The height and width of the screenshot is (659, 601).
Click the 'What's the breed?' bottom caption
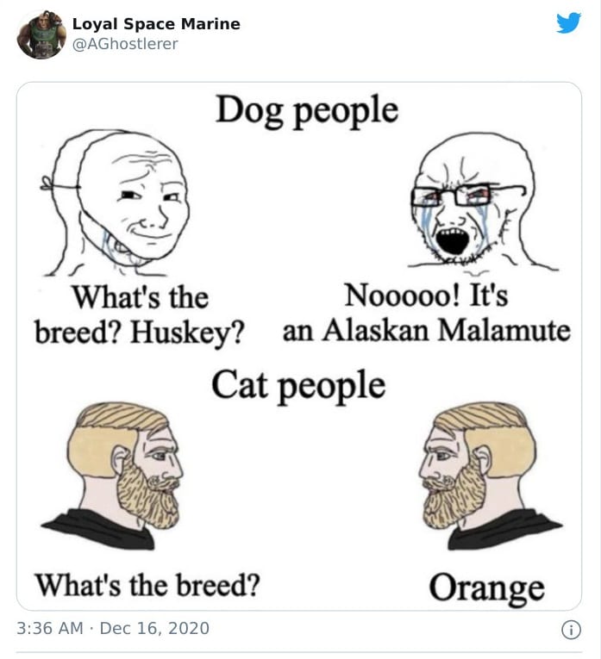[147, 585]
